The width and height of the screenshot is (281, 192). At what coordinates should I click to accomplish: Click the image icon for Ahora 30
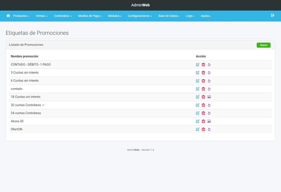click(209, 121)
